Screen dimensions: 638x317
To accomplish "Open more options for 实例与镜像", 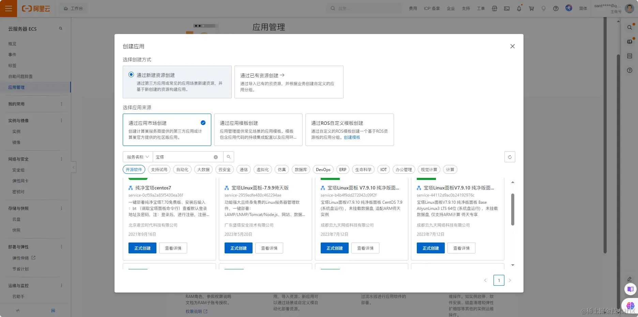I will tap(61, 120).
